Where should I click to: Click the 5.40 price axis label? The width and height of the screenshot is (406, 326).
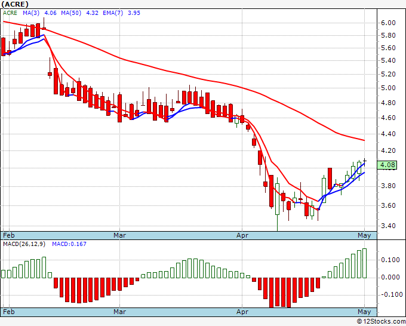tap(388, 60)
